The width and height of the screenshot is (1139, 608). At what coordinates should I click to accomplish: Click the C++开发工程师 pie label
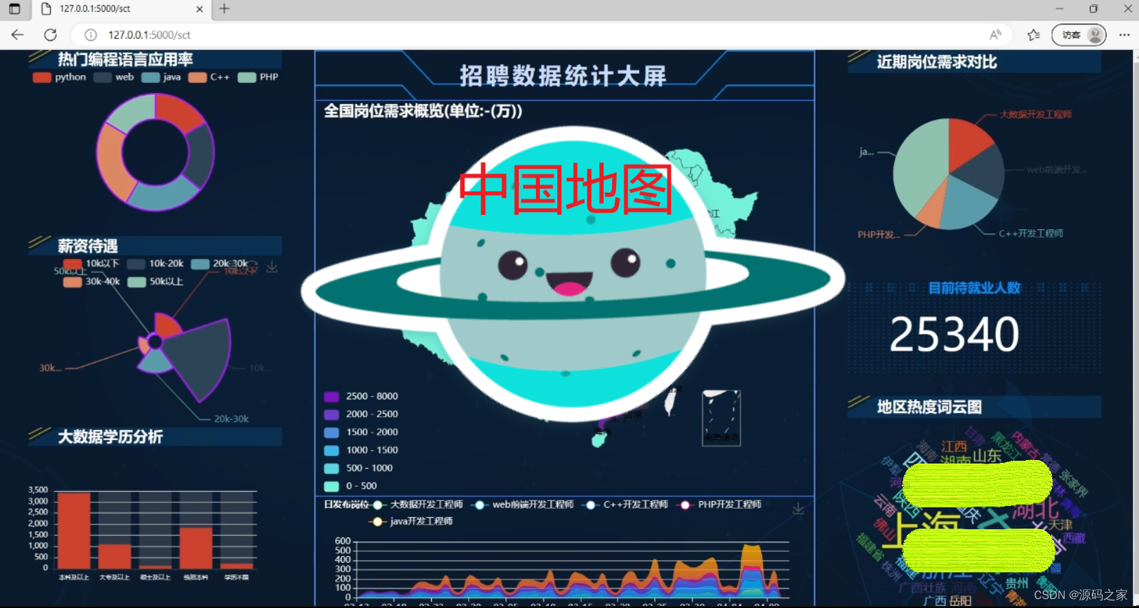click(1031, 233)
